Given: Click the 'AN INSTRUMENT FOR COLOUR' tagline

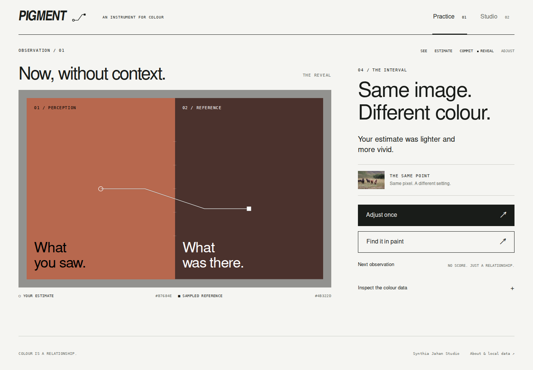Looking at the screenshot, I should click(133, 17).
